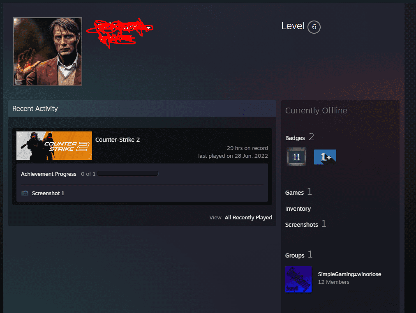Screen dimensions: 416x313
Task: Click the blue 1+ games collector badge
Action: (325, 156)
